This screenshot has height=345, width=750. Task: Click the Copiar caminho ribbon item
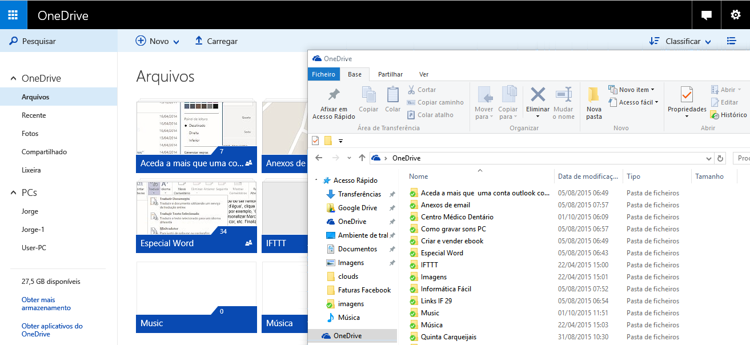(435, 102)
